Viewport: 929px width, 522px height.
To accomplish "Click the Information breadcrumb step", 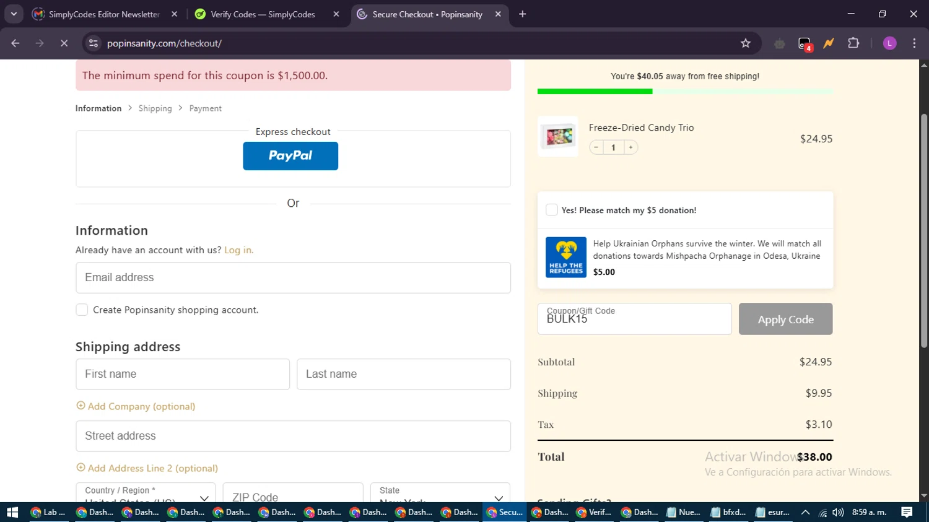I will (x=98, y=108).
